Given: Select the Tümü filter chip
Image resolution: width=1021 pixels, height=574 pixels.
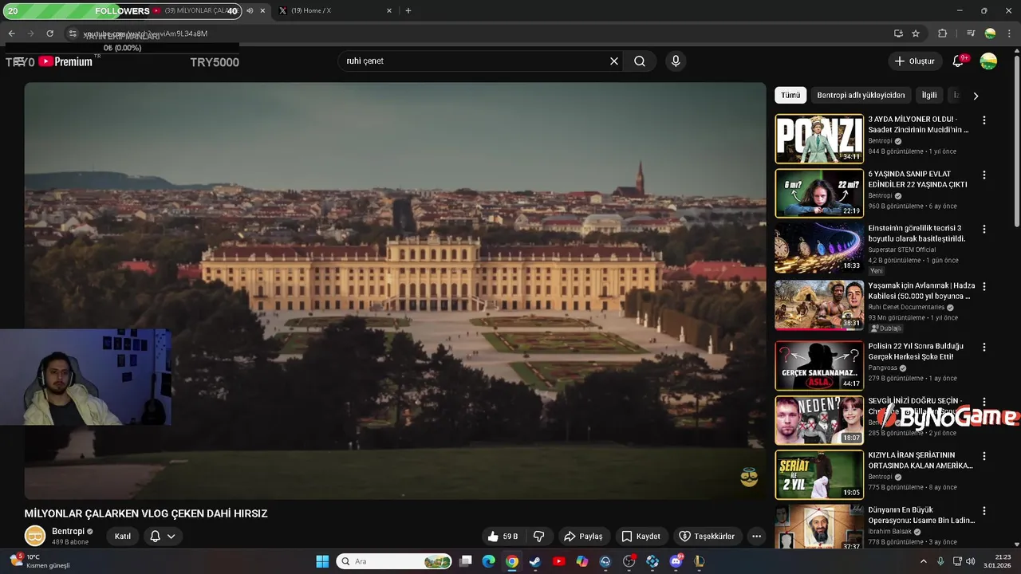Looking at the screenshot, I should click(790, 95).
